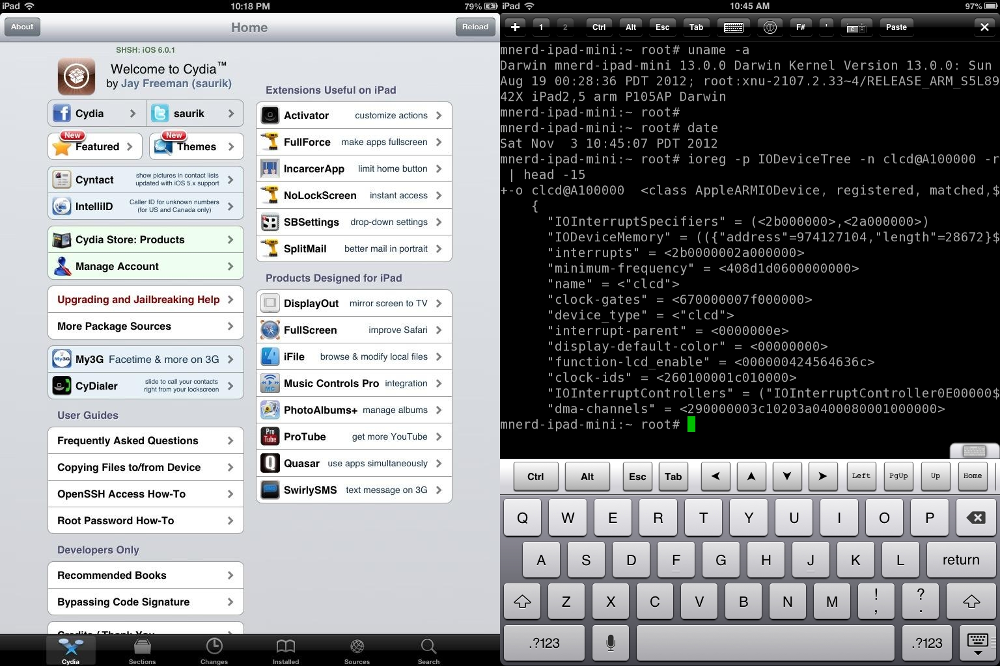The height and width of the screenshot is (666, 1000).
Task: Tap the plus new session icon in terminal
Action: pyautogui.click(x=515, y=27)
